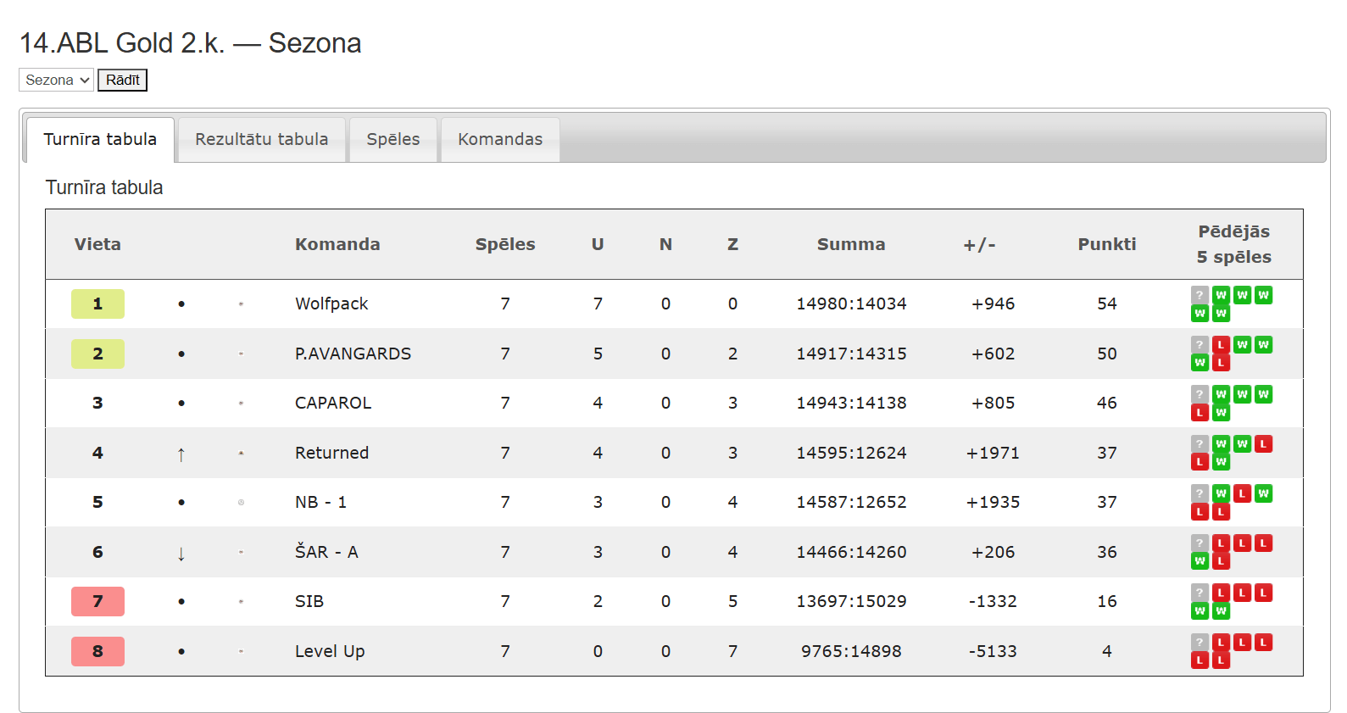Click the first green W badge for CAPAROL
This screenshot has width=1347, height=713.
(1221, 394)
